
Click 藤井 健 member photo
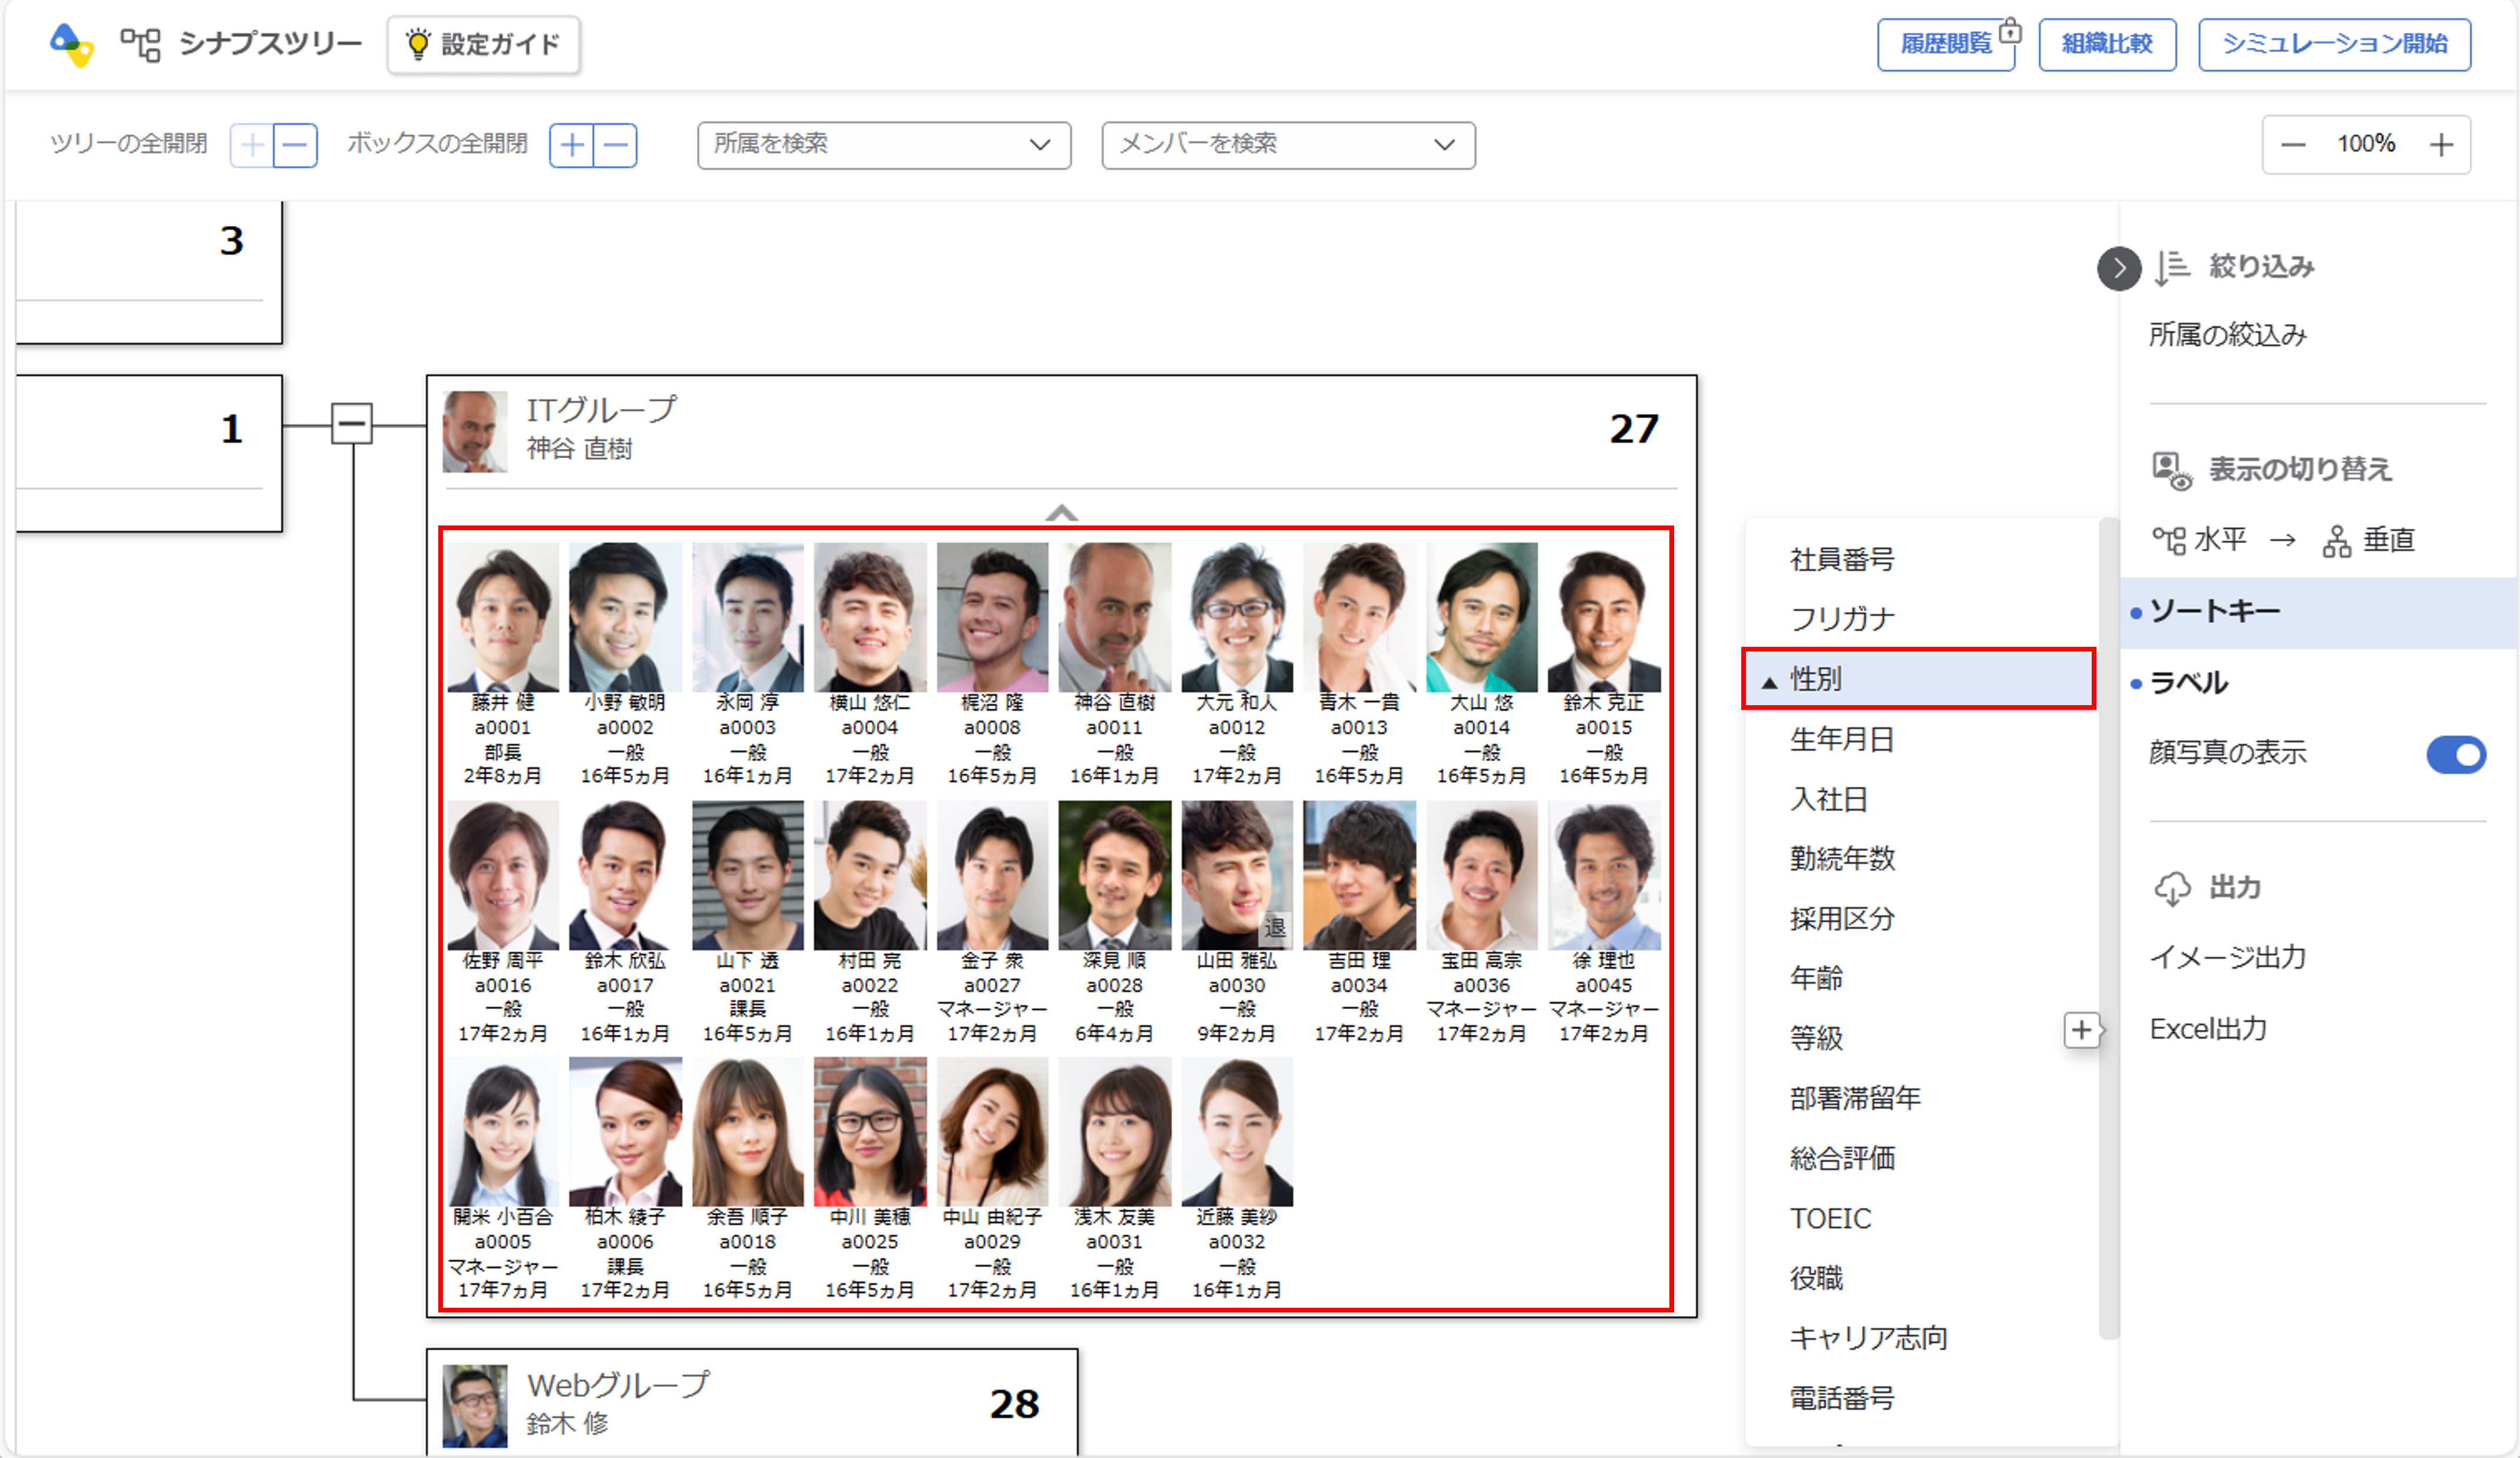(503, 617)
